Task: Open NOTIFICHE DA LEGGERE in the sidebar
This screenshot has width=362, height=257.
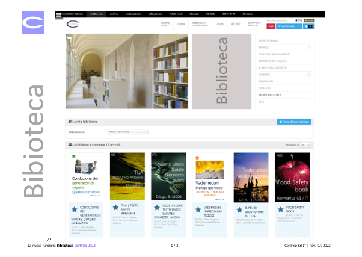Action: 272,61
